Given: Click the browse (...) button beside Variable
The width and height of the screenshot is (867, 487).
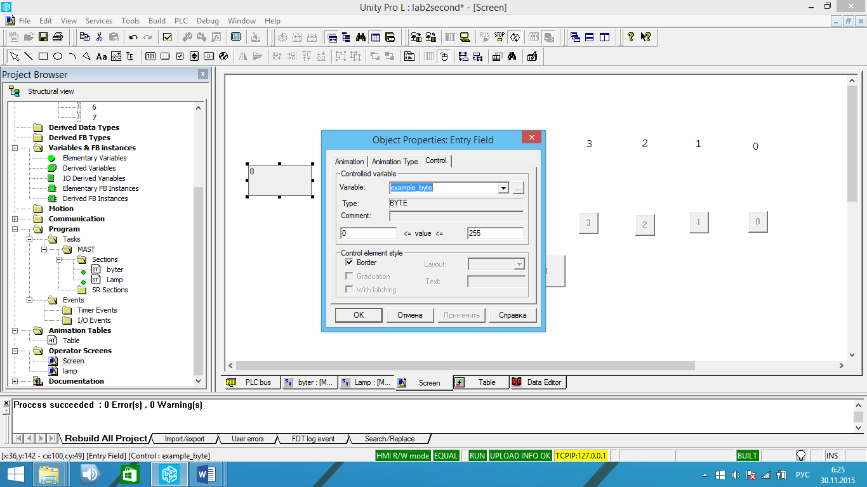Looking at the screenshot, I should click(519, 188).
